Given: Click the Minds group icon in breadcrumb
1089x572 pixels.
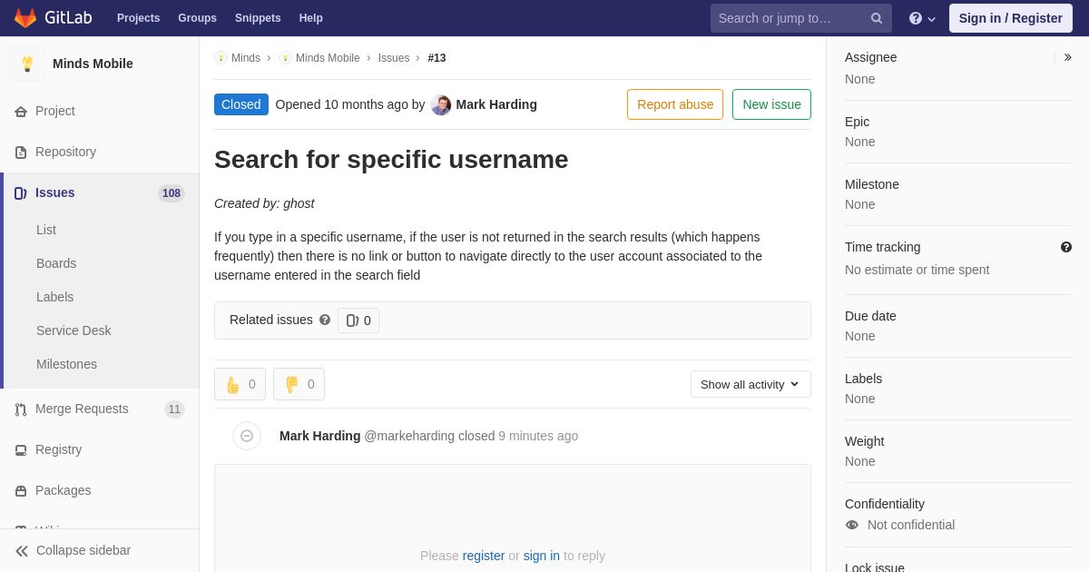Looking at the screenshot, I should pyautogui.click(x=221, y=58).
